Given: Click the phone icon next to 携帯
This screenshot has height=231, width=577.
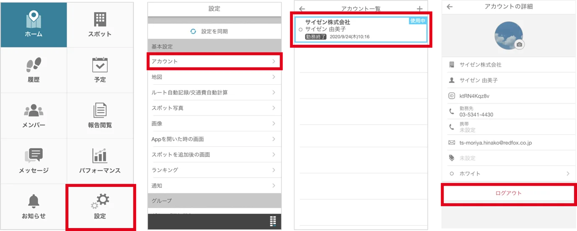Looking at the screenshot, I should coord(452,127).
